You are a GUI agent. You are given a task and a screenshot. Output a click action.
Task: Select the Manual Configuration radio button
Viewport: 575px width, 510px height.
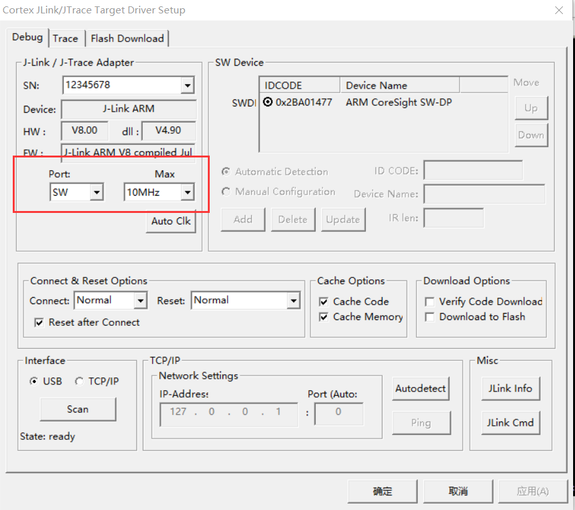[226, 191]
